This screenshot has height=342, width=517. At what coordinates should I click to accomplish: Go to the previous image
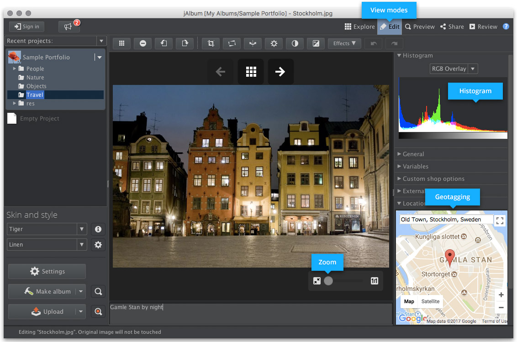220,72
